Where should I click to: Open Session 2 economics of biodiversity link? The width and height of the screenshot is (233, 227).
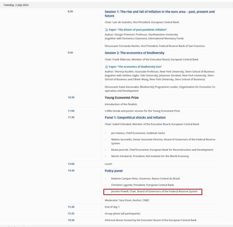tap(134, 53)
